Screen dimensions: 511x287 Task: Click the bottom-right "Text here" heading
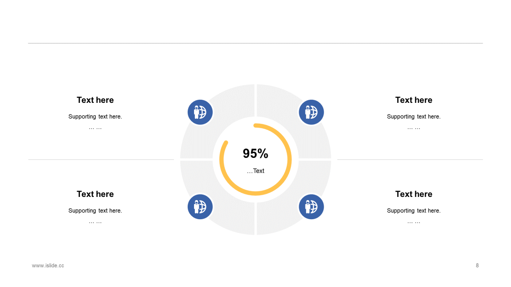(414, 194)
